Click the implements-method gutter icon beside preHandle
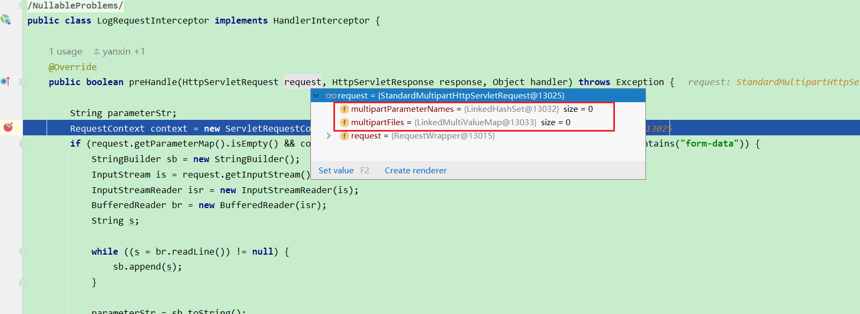Viewport: 860px width, 314px height. point(5,81)
